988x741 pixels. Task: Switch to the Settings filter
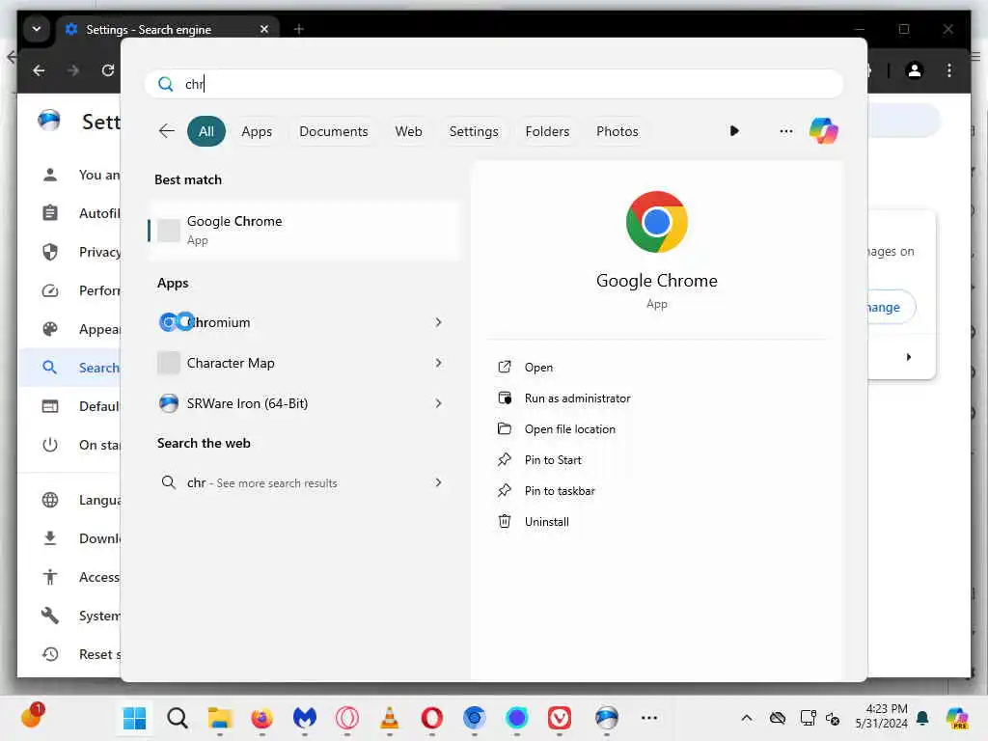(x=473, y=131)
